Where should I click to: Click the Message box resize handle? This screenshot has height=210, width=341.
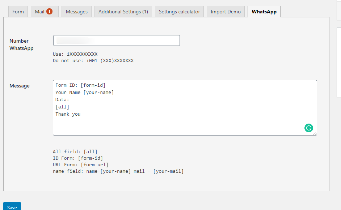point(315,133)
